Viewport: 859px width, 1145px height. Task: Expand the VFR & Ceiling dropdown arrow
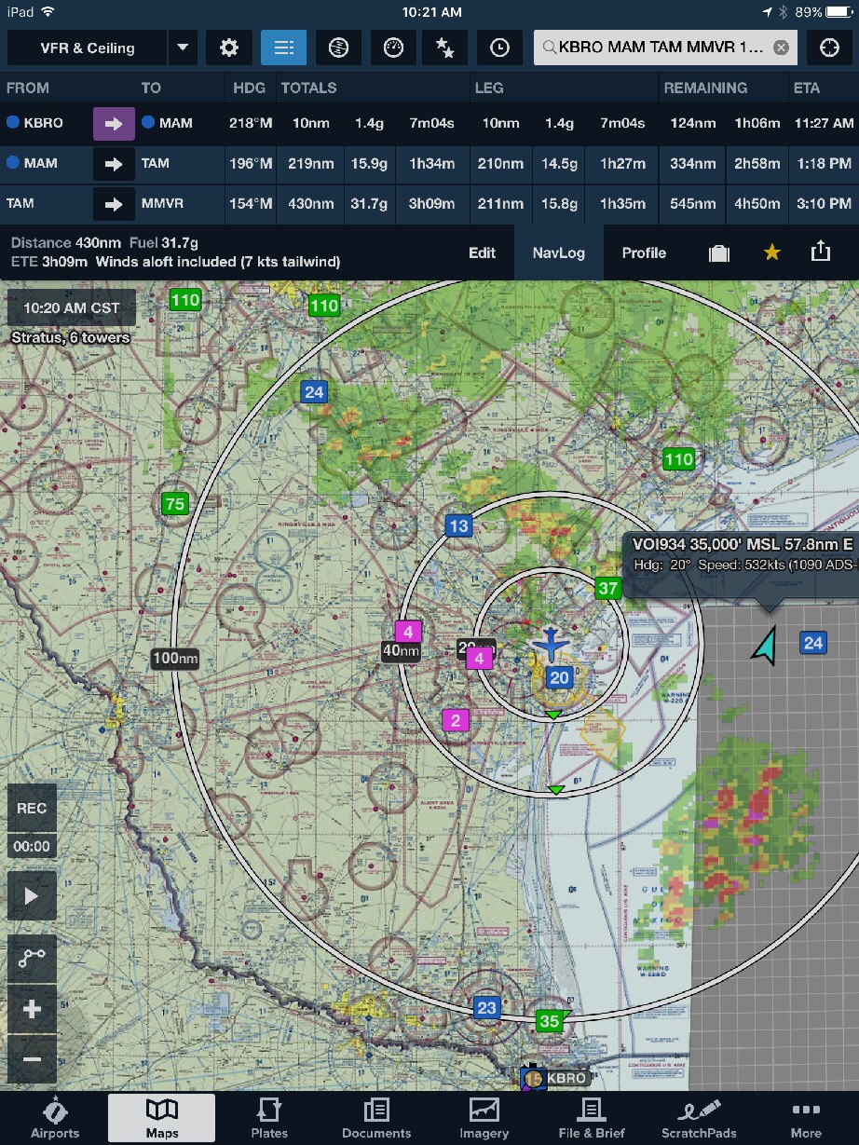point(183,48)
